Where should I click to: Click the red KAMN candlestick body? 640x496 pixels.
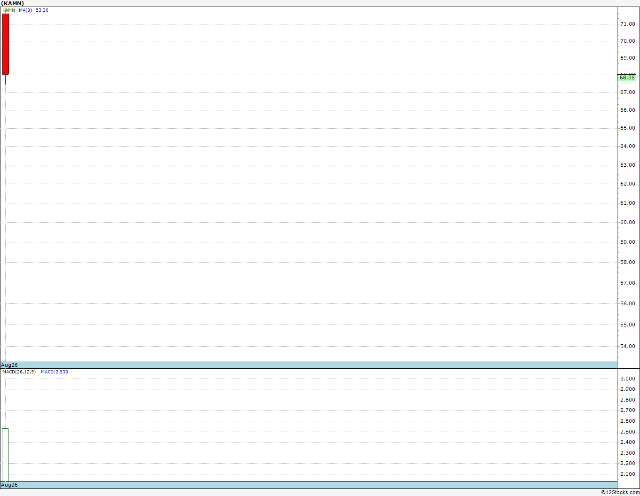click(6, 44)
